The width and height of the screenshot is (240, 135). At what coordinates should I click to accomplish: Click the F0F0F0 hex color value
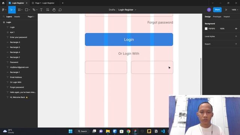[211, 28]
